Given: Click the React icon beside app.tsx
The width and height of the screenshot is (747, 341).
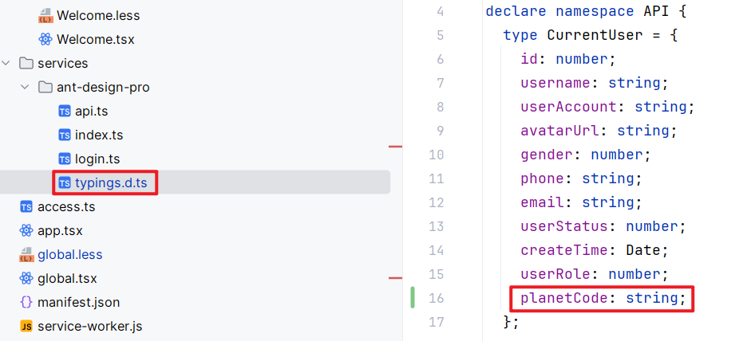Looking at the screenshot, I should tap(26, 231).
